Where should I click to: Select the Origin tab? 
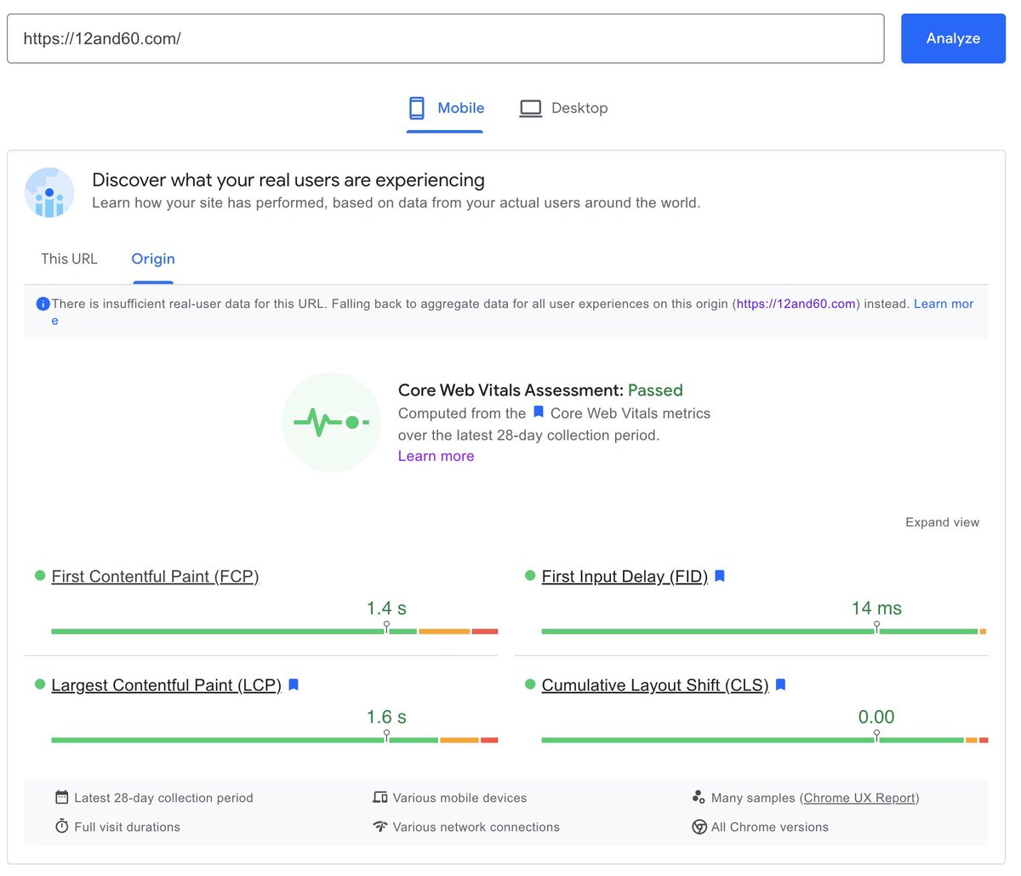tap(153, 259)
